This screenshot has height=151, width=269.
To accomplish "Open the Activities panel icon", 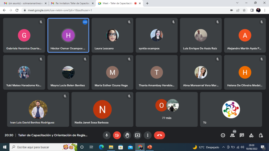I will [x=251, y=135].
